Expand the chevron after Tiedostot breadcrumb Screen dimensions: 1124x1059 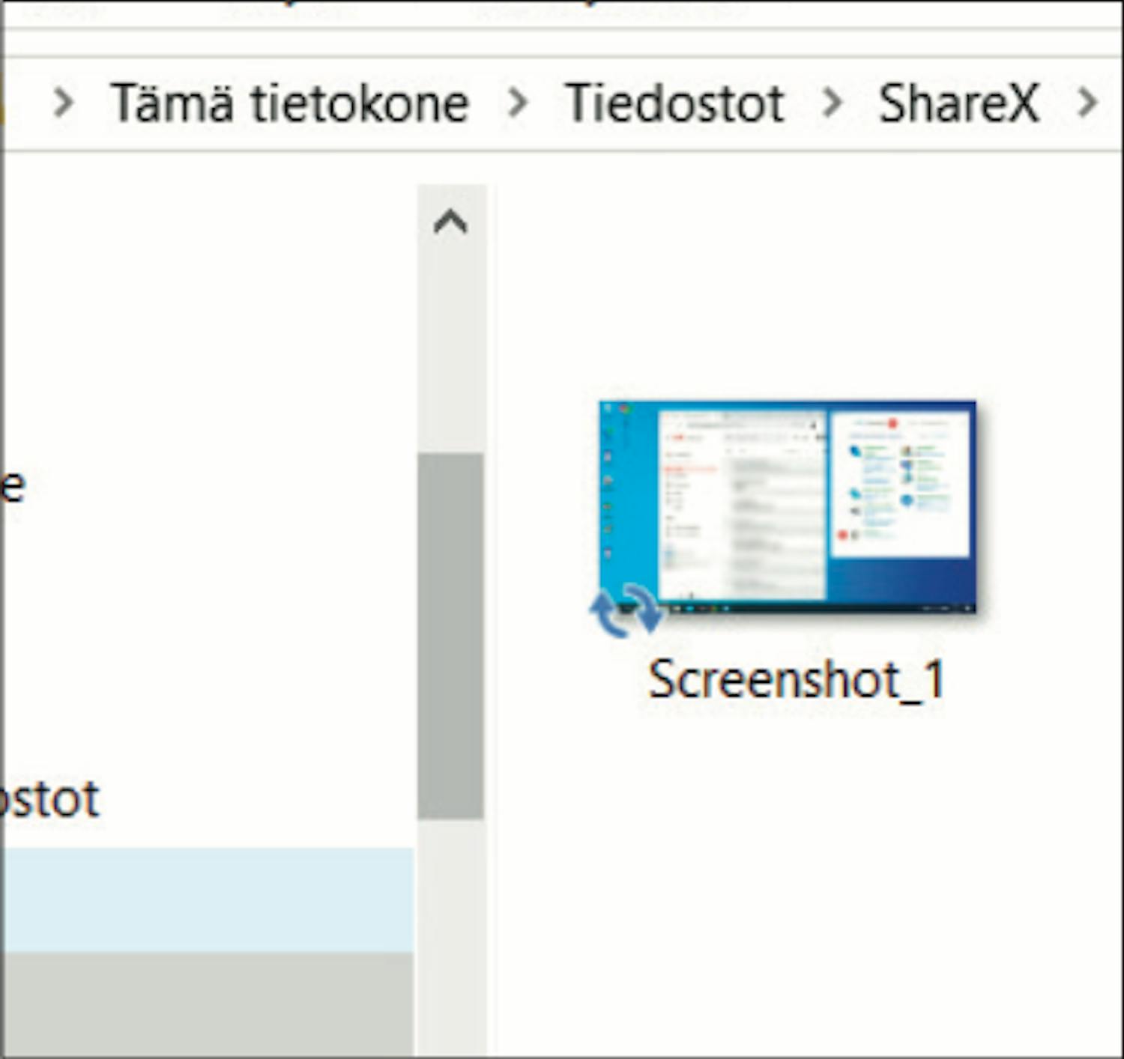[832, 103]
